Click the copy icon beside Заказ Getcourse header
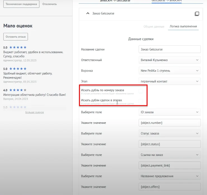 tap(197, 14)
